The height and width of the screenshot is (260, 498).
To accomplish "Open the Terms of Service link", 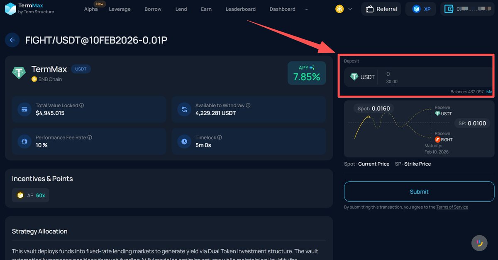I will [x=452, y=207].
